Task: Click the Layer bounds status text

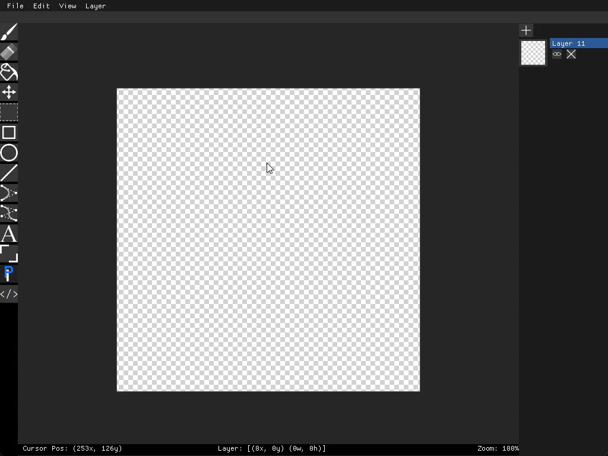Action: [x=272, y=448]
